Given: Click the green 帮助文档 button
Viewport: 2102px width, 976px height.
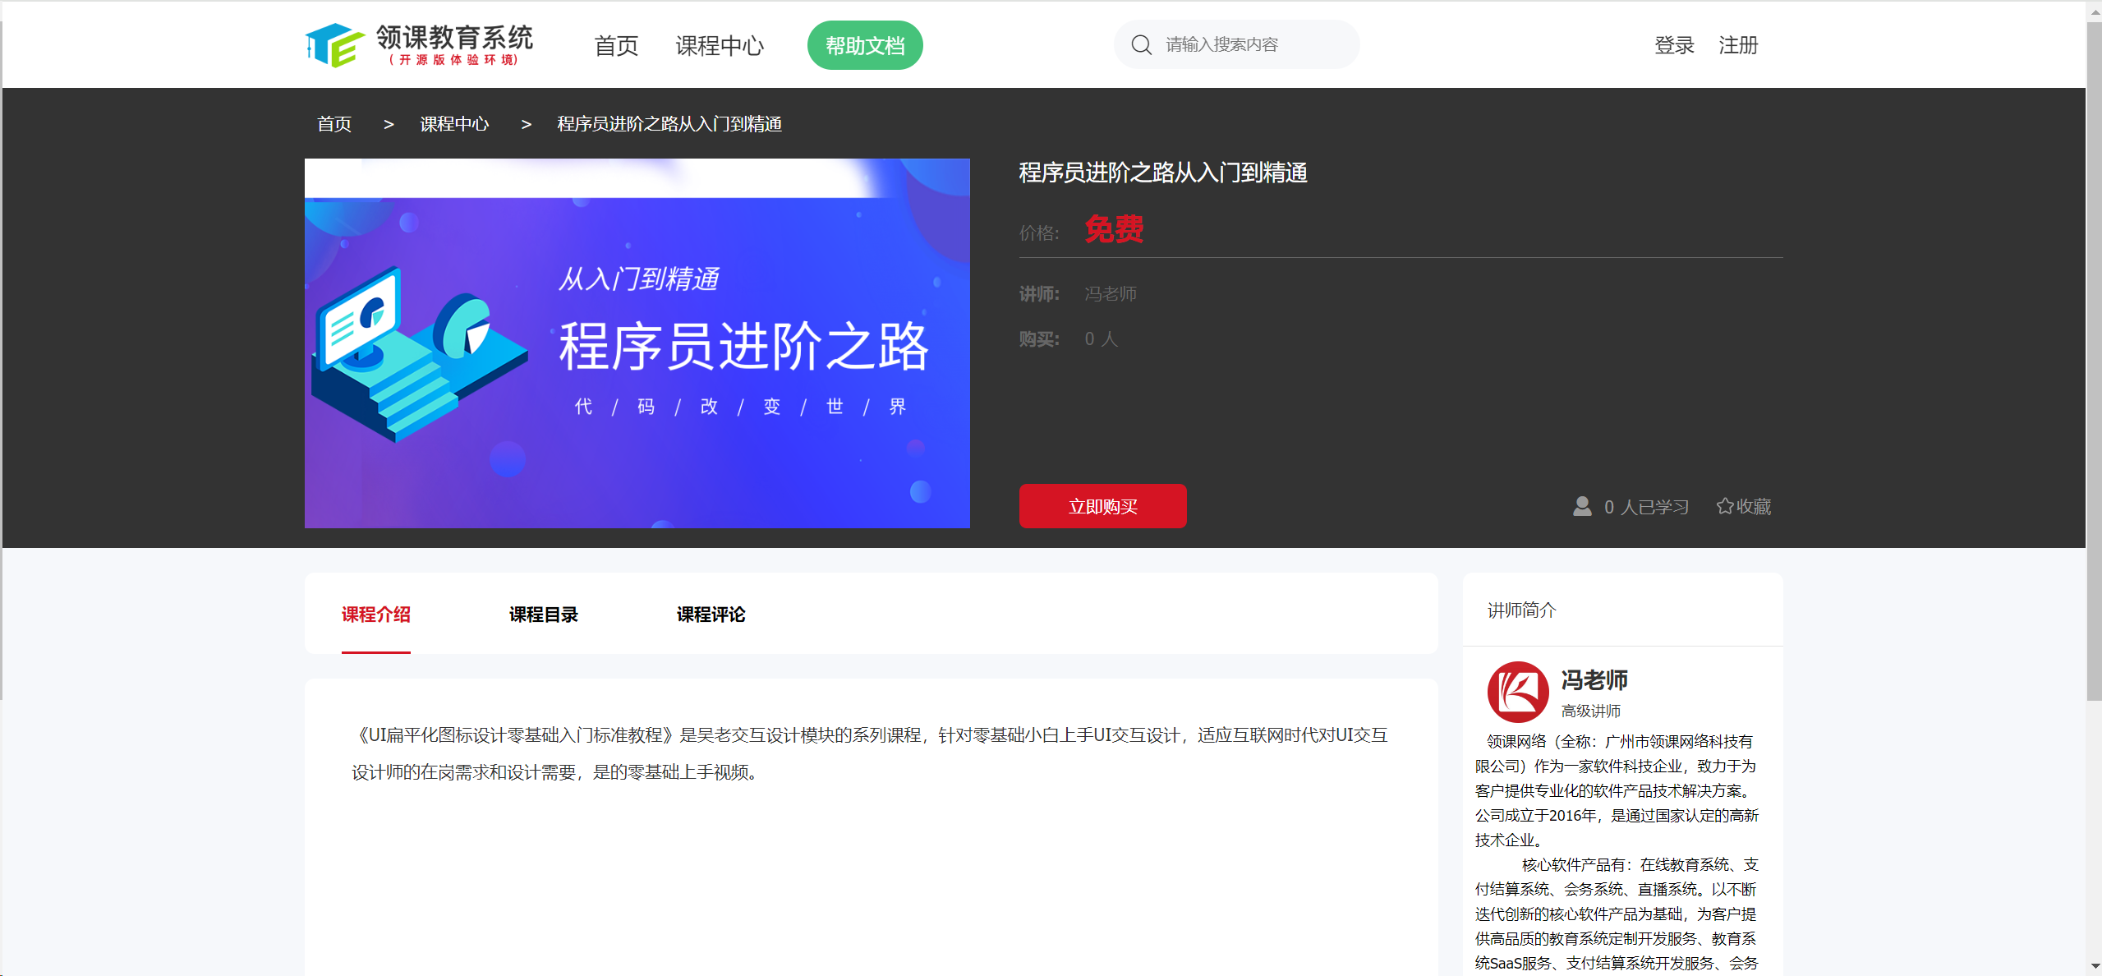Looking at the screenshot, I should tap(864, 46).
